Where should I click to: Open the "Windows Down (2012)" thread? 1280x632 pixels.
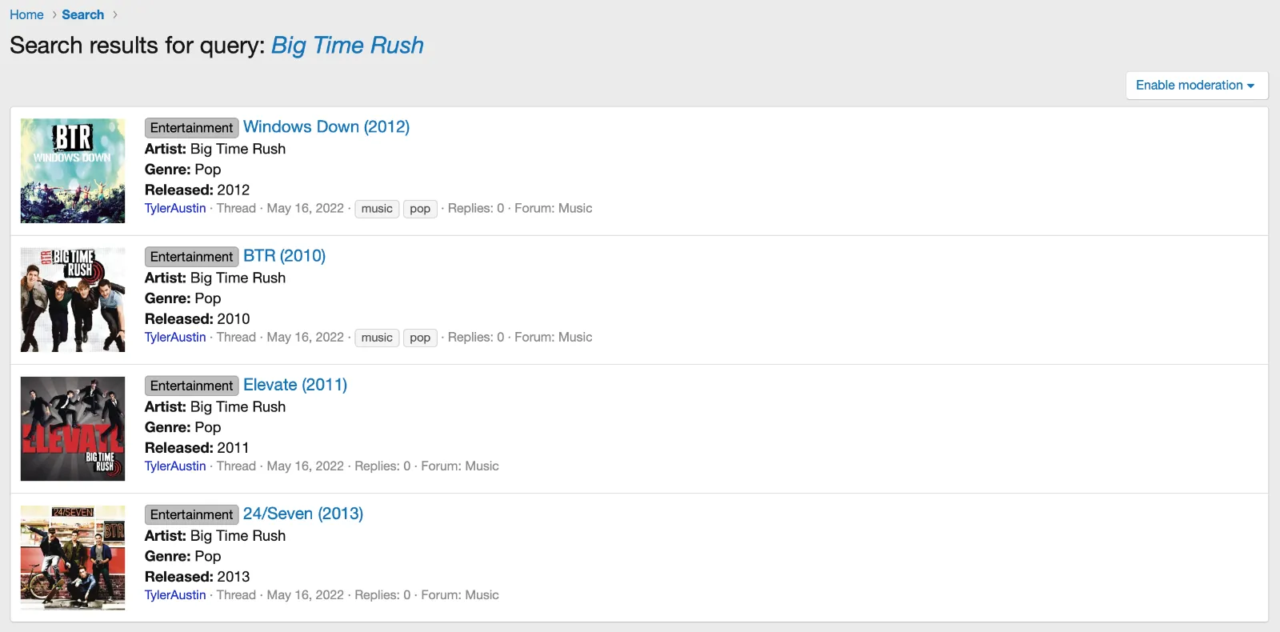(326, 126)
